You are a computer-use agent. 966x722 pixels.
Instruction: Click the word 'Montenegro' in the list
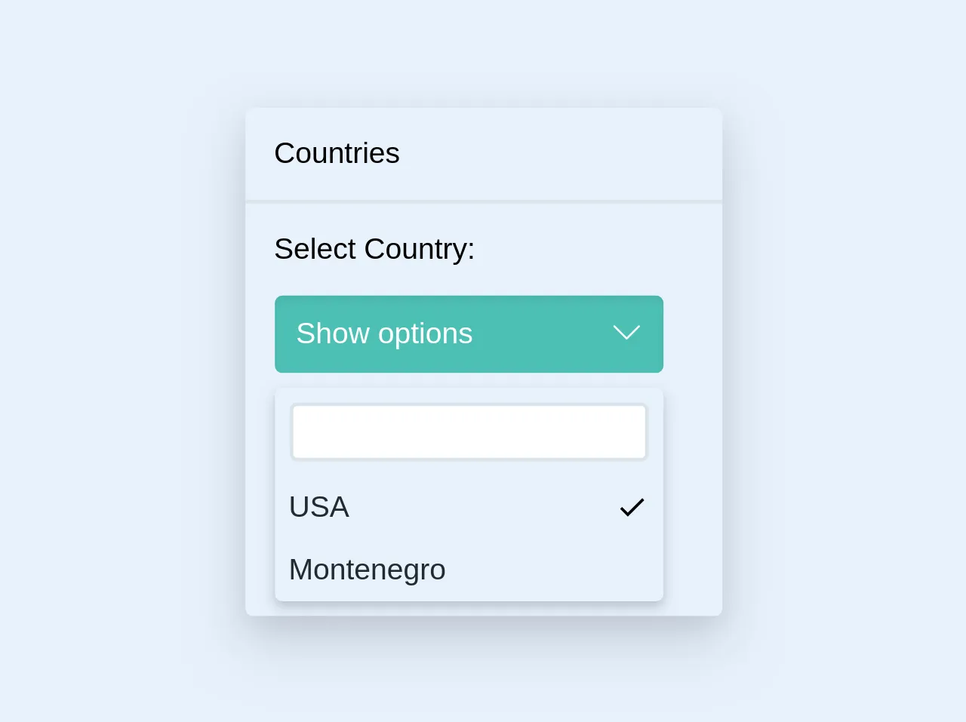coord(367,570)
